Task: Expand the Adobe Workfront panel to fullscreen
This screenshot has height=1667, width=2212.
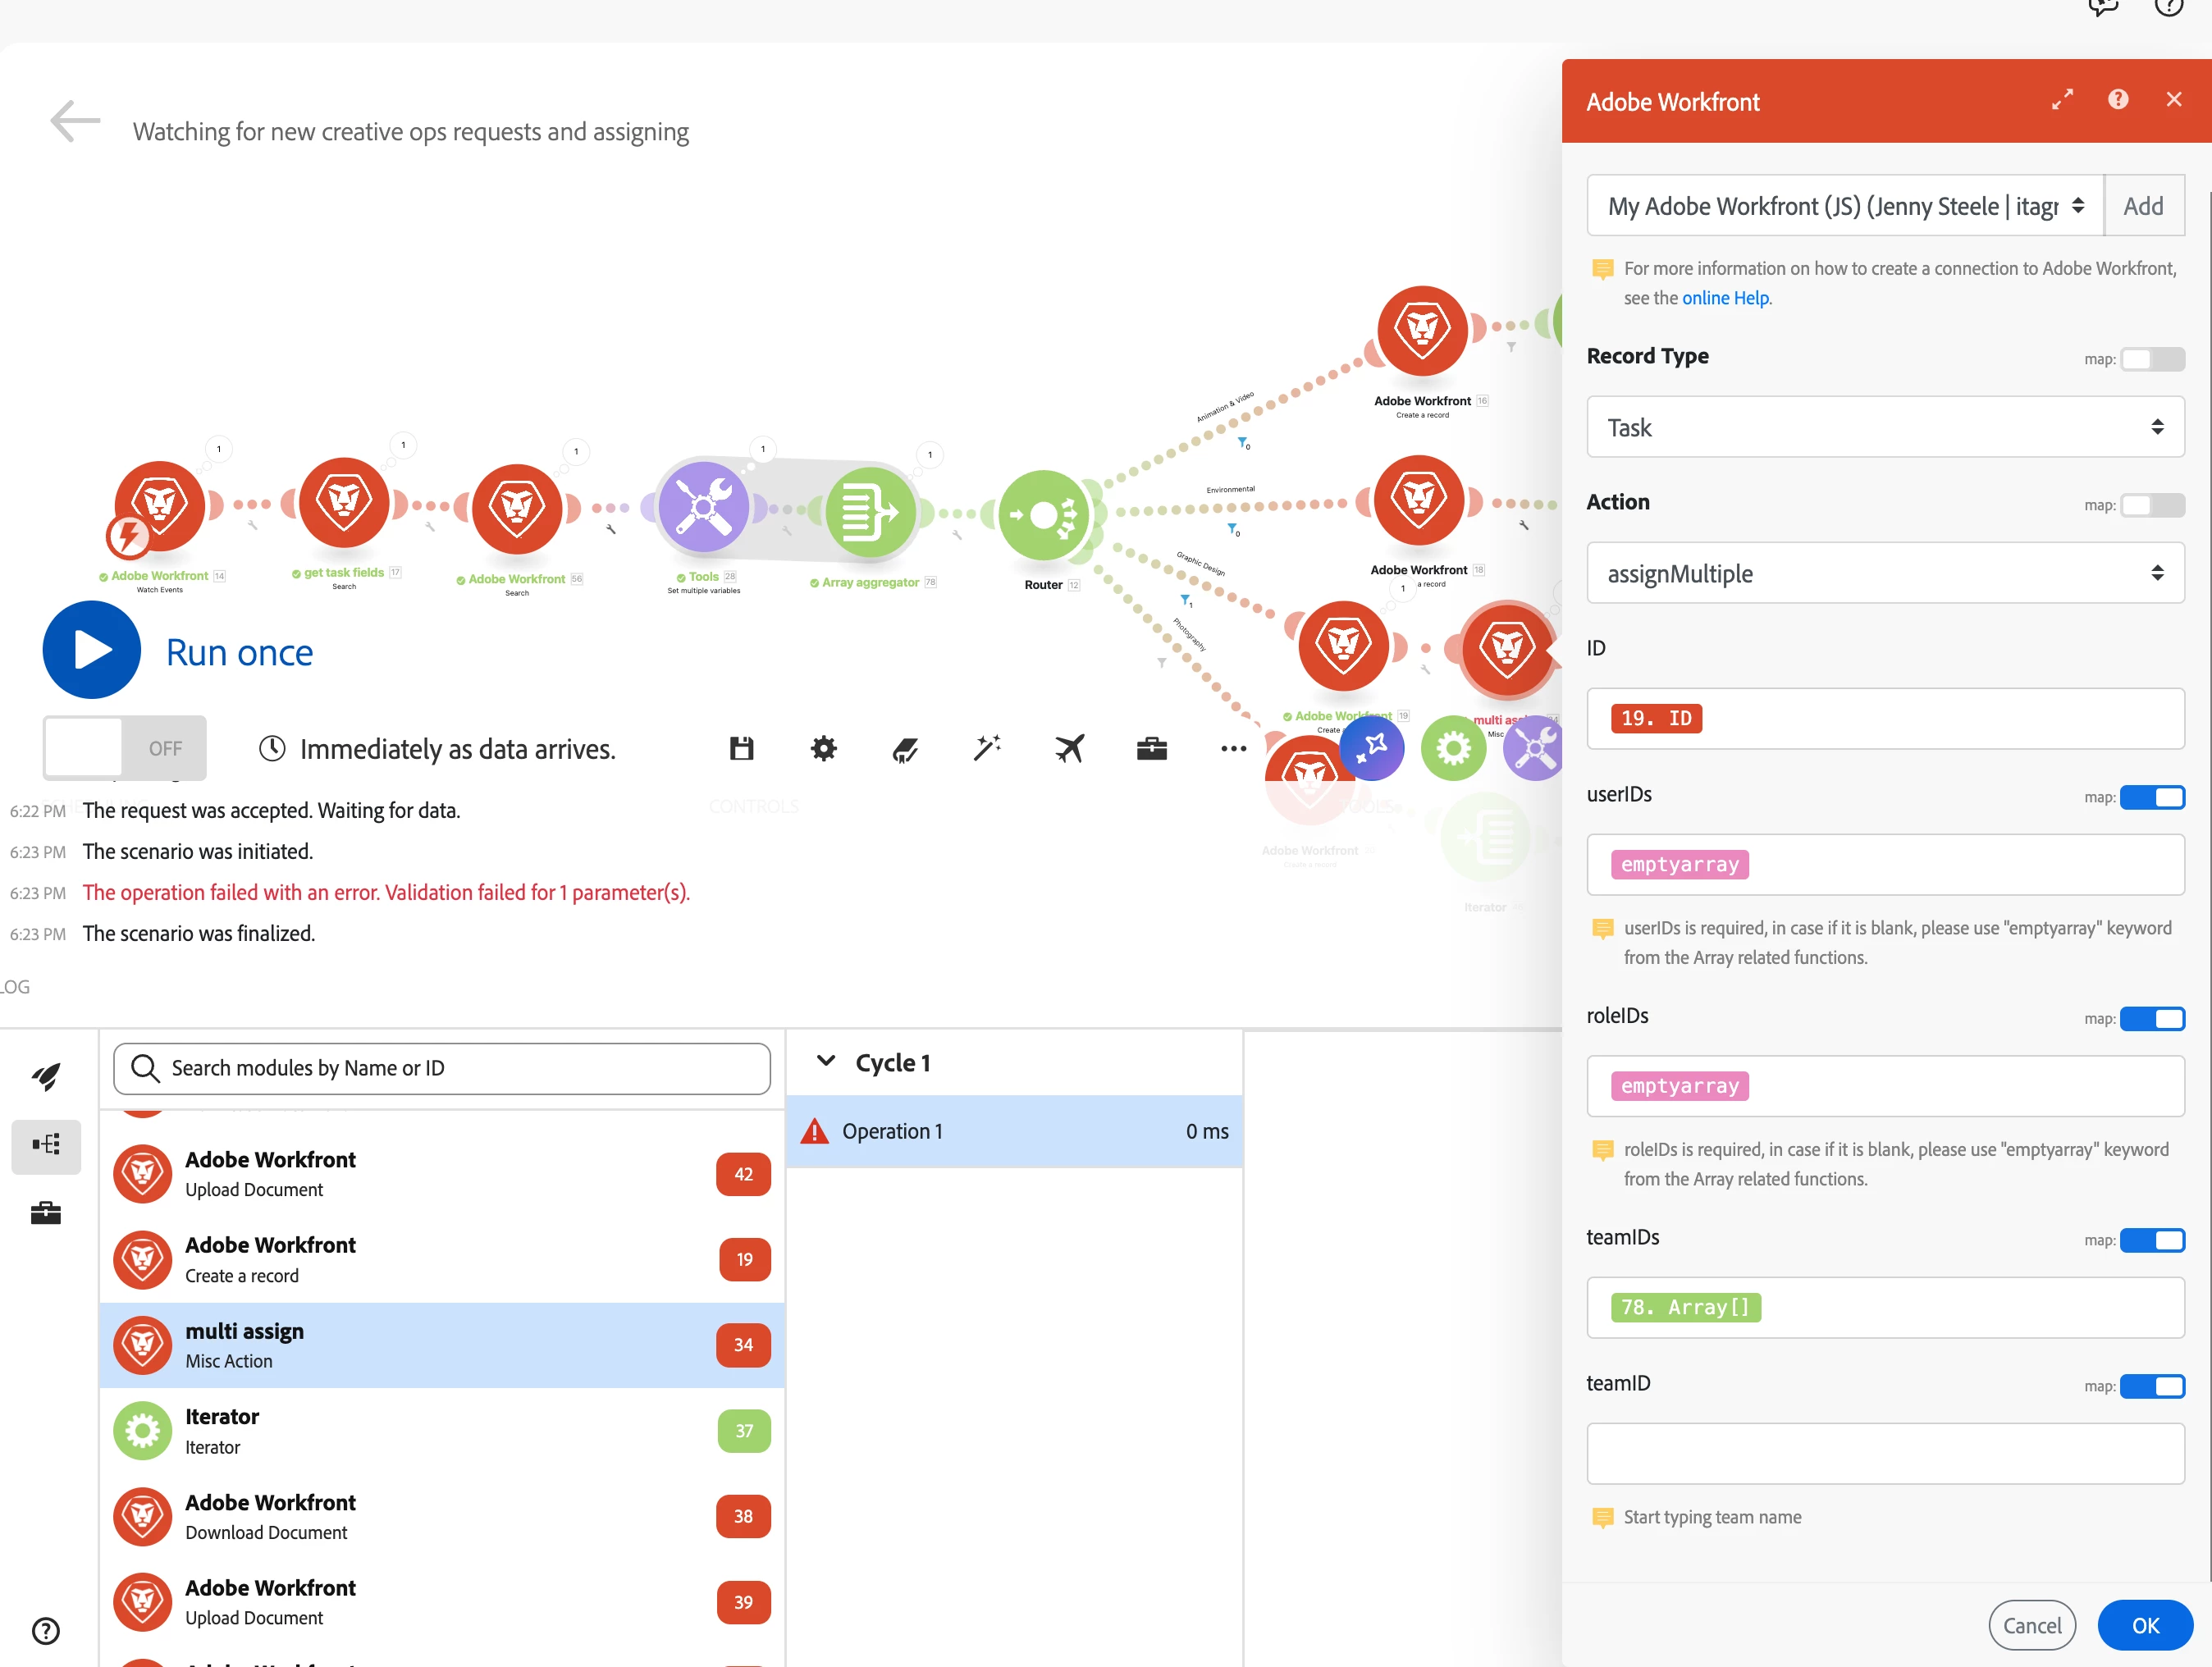Action: click(x=2062, y=100)
